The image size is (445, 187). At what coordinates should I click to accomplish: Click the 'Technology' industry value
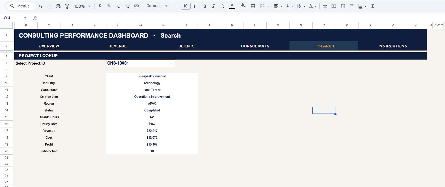pos(152,83)
